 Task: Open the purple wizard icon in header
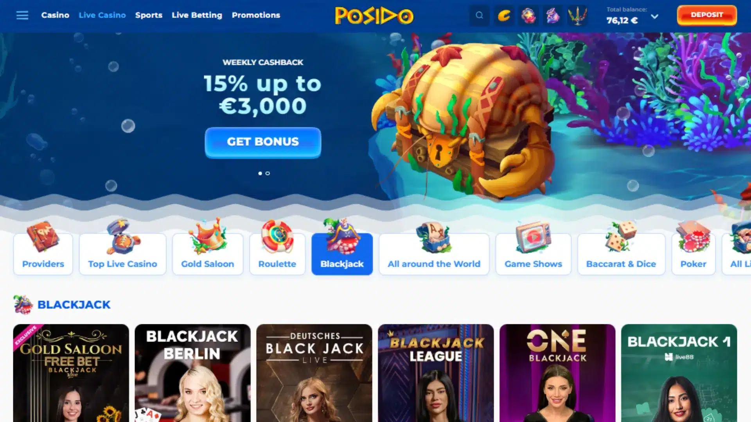tap(553, 16)
